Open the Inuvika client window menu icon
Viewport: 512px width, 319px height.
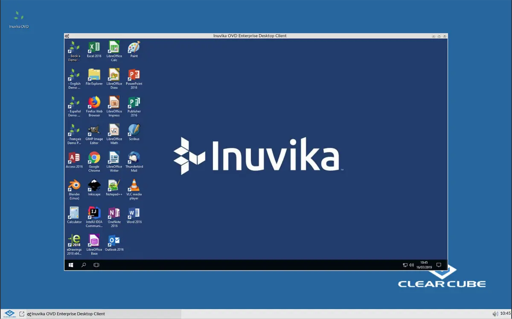click(x=67, y=36)
